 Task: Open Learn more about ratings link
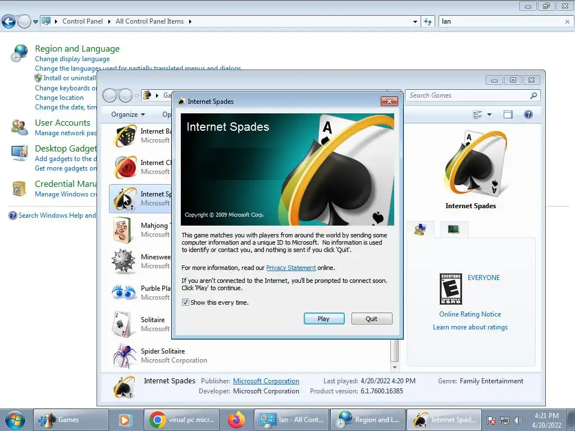[470, 327]
